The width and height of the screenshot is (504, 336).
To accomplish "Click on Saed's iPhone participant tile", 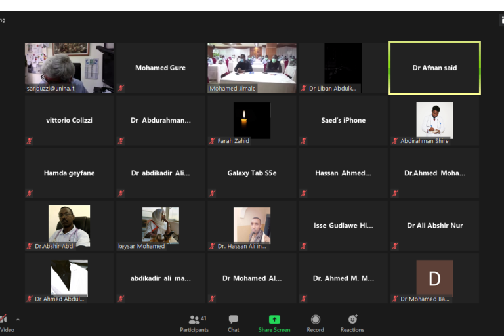I will (x=343, y=120).
